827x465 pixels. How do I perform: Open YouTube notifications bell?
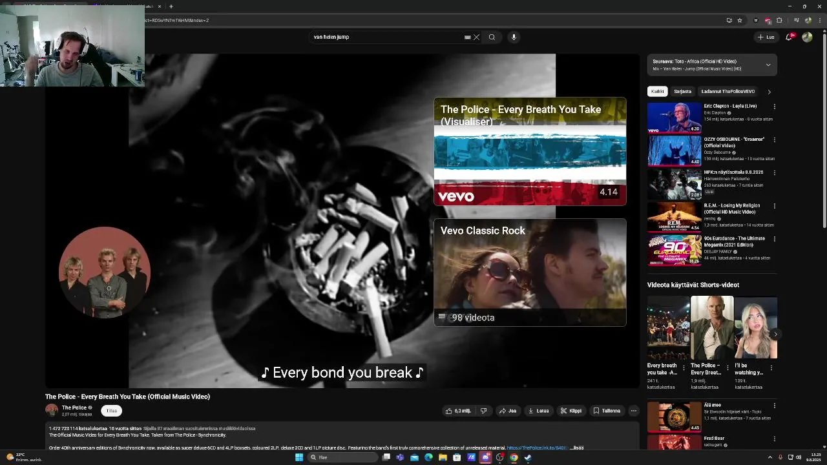pyautogui.click(x=789, y=37)
